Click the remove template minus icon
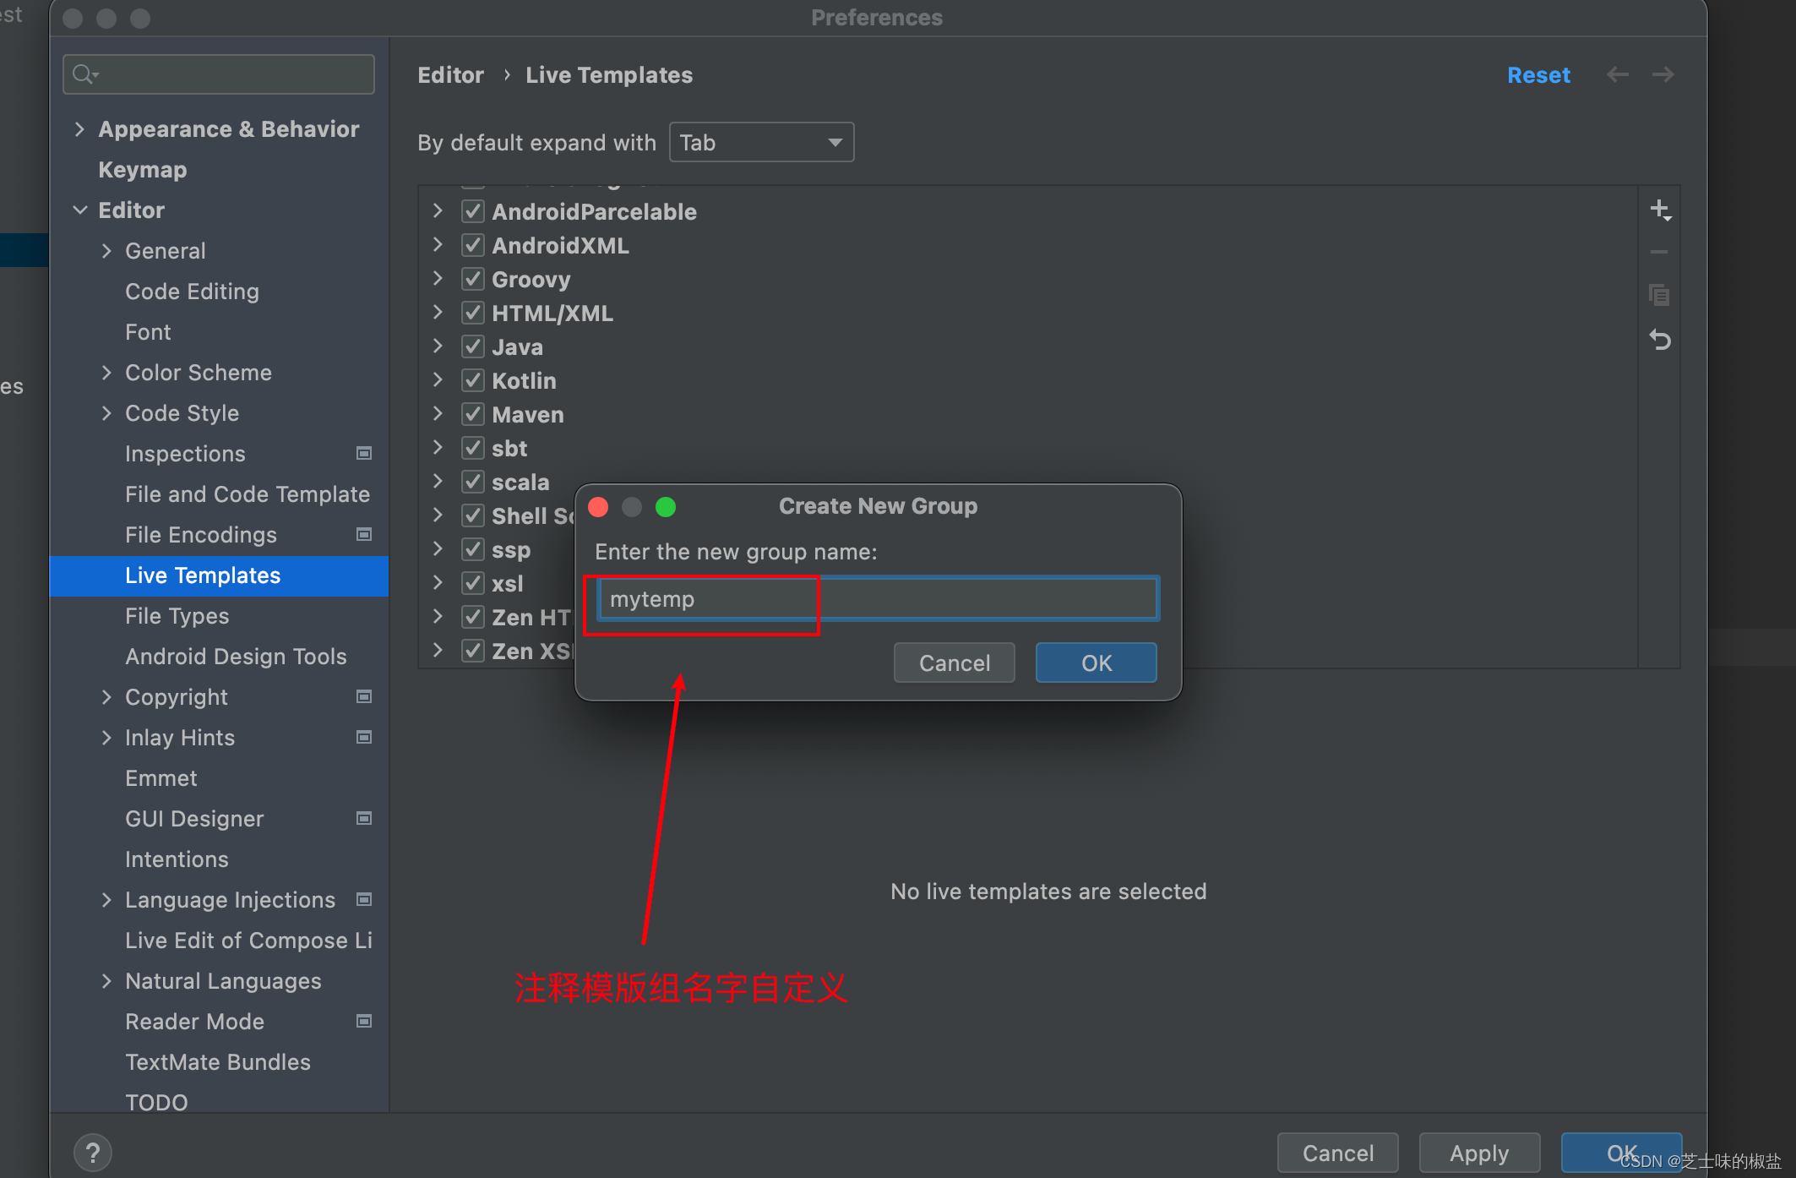 coord(1659,252)
